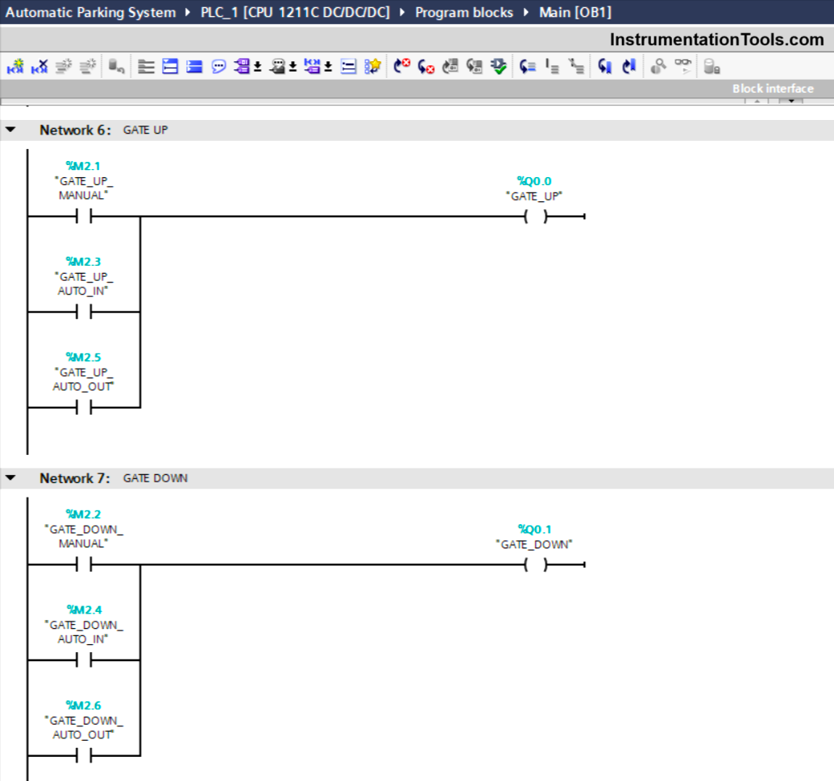Click the Expand all networks icon
The image size is (834, 781).
point(146,66)
